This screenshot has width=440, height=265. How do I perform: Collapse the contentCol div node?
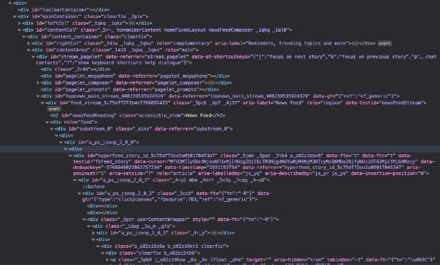[19, 30]
